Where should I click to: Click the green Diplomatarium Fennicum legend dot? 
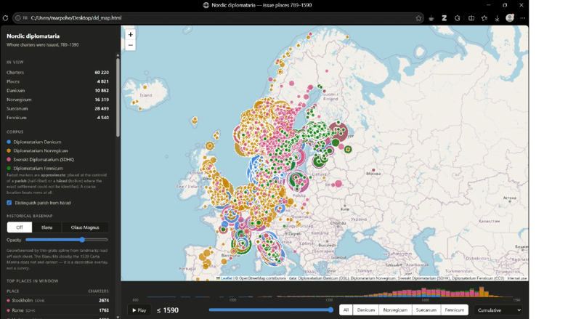click(x=9, y=168)
